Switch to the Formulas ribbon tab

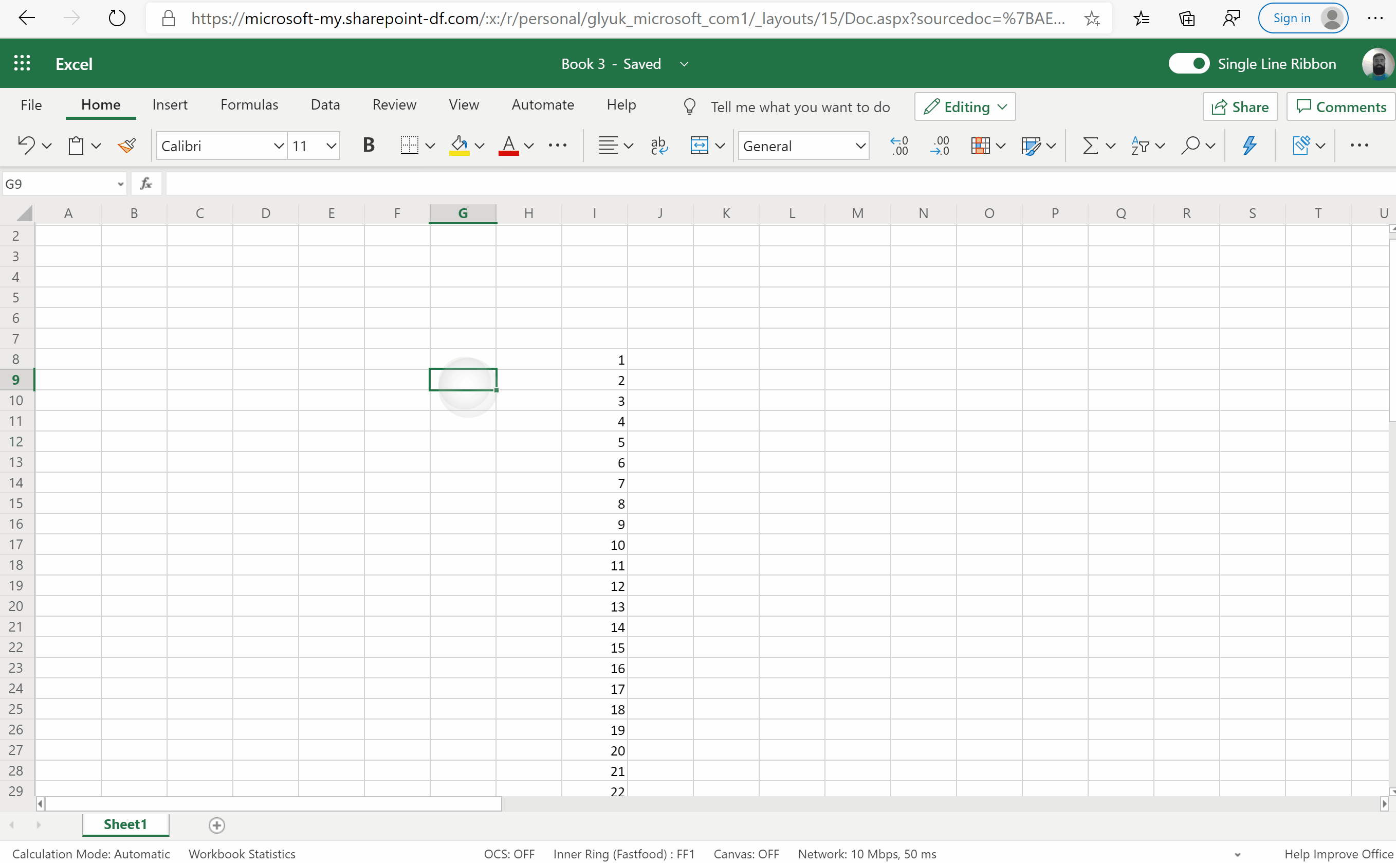click(x=249, y=104)
